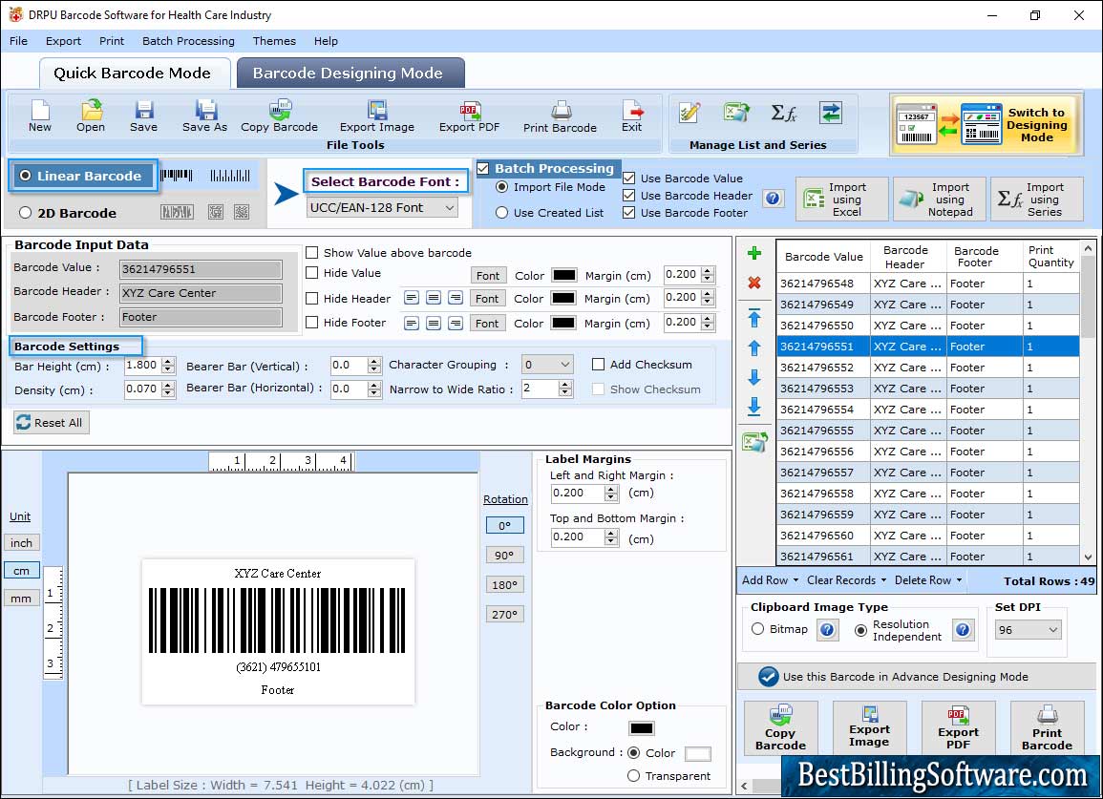Select the Bitmap clipboard image type
Viewport: 1103px width, 799px height.
pos(757,629)
